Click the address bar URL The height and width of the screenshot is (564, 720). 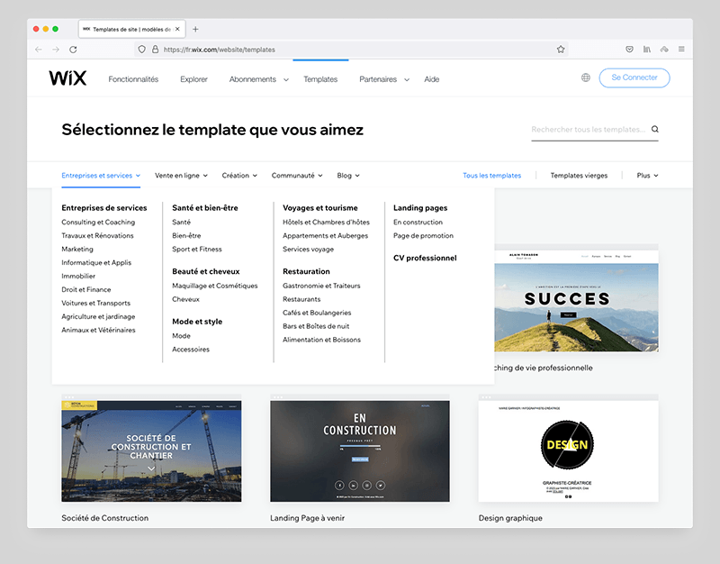click(x=219, y=50)
